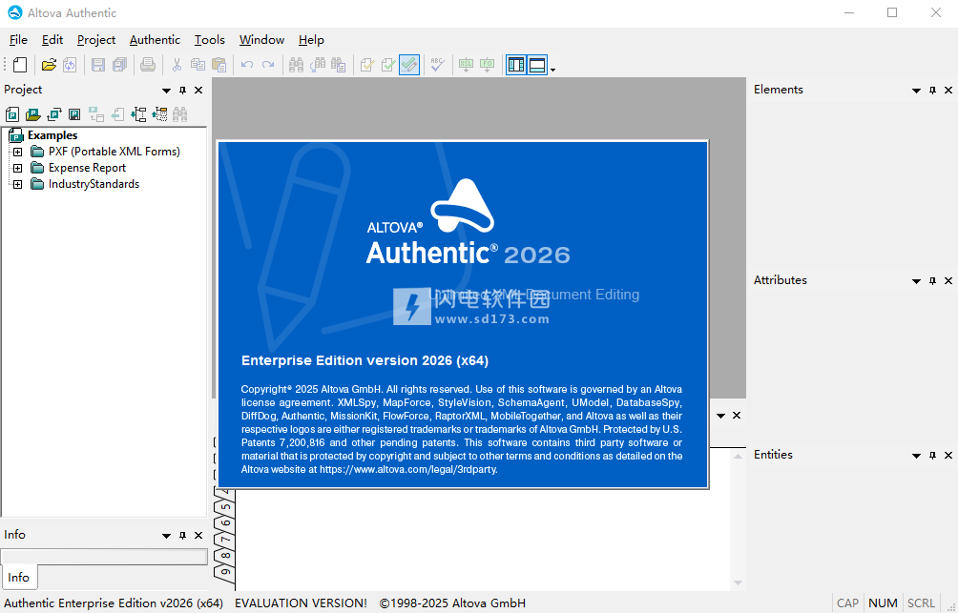Image resolution: width=958 pixels, height=613 pixels.
Task: Click the New document toolbar icon
Action: click(x=20, y=65)
